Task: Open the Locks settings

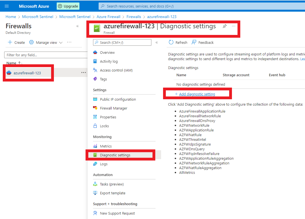Action: (x=104, y=126)
